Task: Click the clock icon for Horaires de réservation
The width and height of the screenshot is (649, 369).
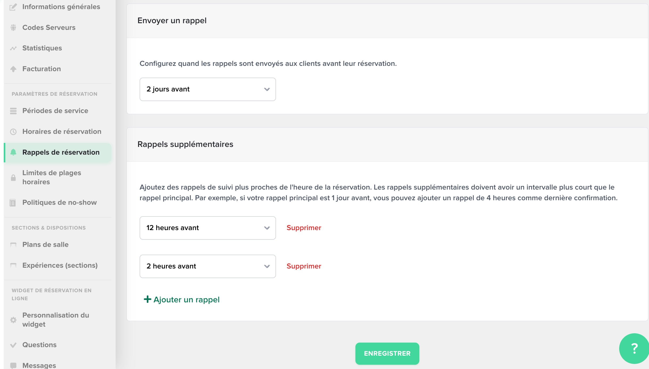Action: pyautogui.click(x=13, y=132)
